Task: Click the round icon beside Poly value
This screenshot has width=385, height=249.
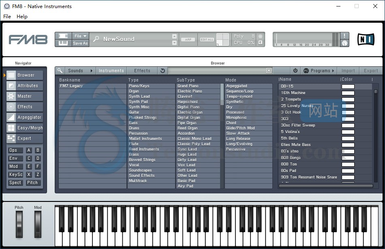Action: [260, 36]
